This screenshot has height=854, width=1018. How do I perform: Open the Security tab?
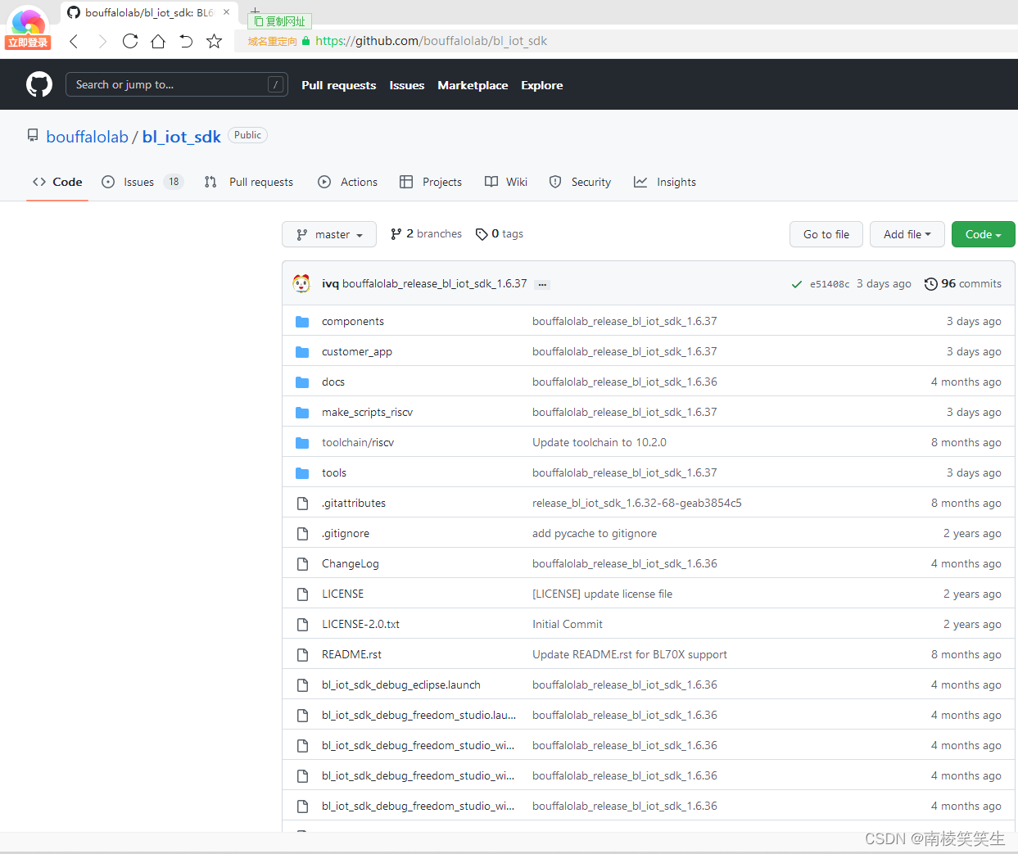[x=580, y=182]
